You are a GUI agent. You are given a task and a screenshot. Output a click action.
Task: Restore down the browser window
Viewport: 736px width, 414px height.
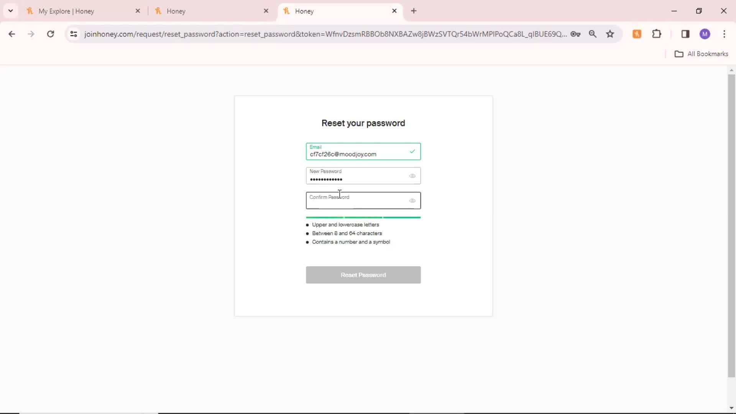coord(699,11)
